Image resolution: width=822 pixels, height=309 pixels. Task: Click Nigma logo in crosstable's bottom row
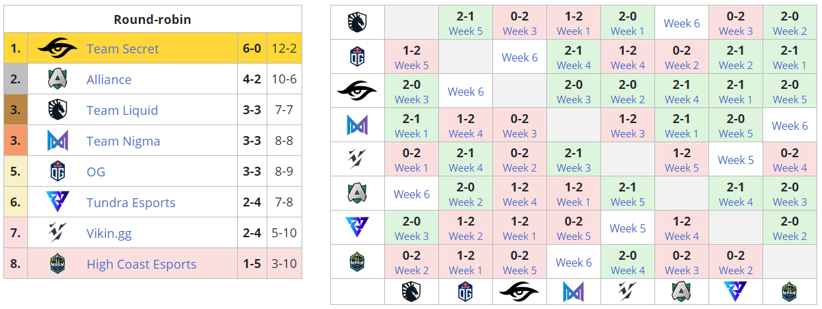(573, 292)
